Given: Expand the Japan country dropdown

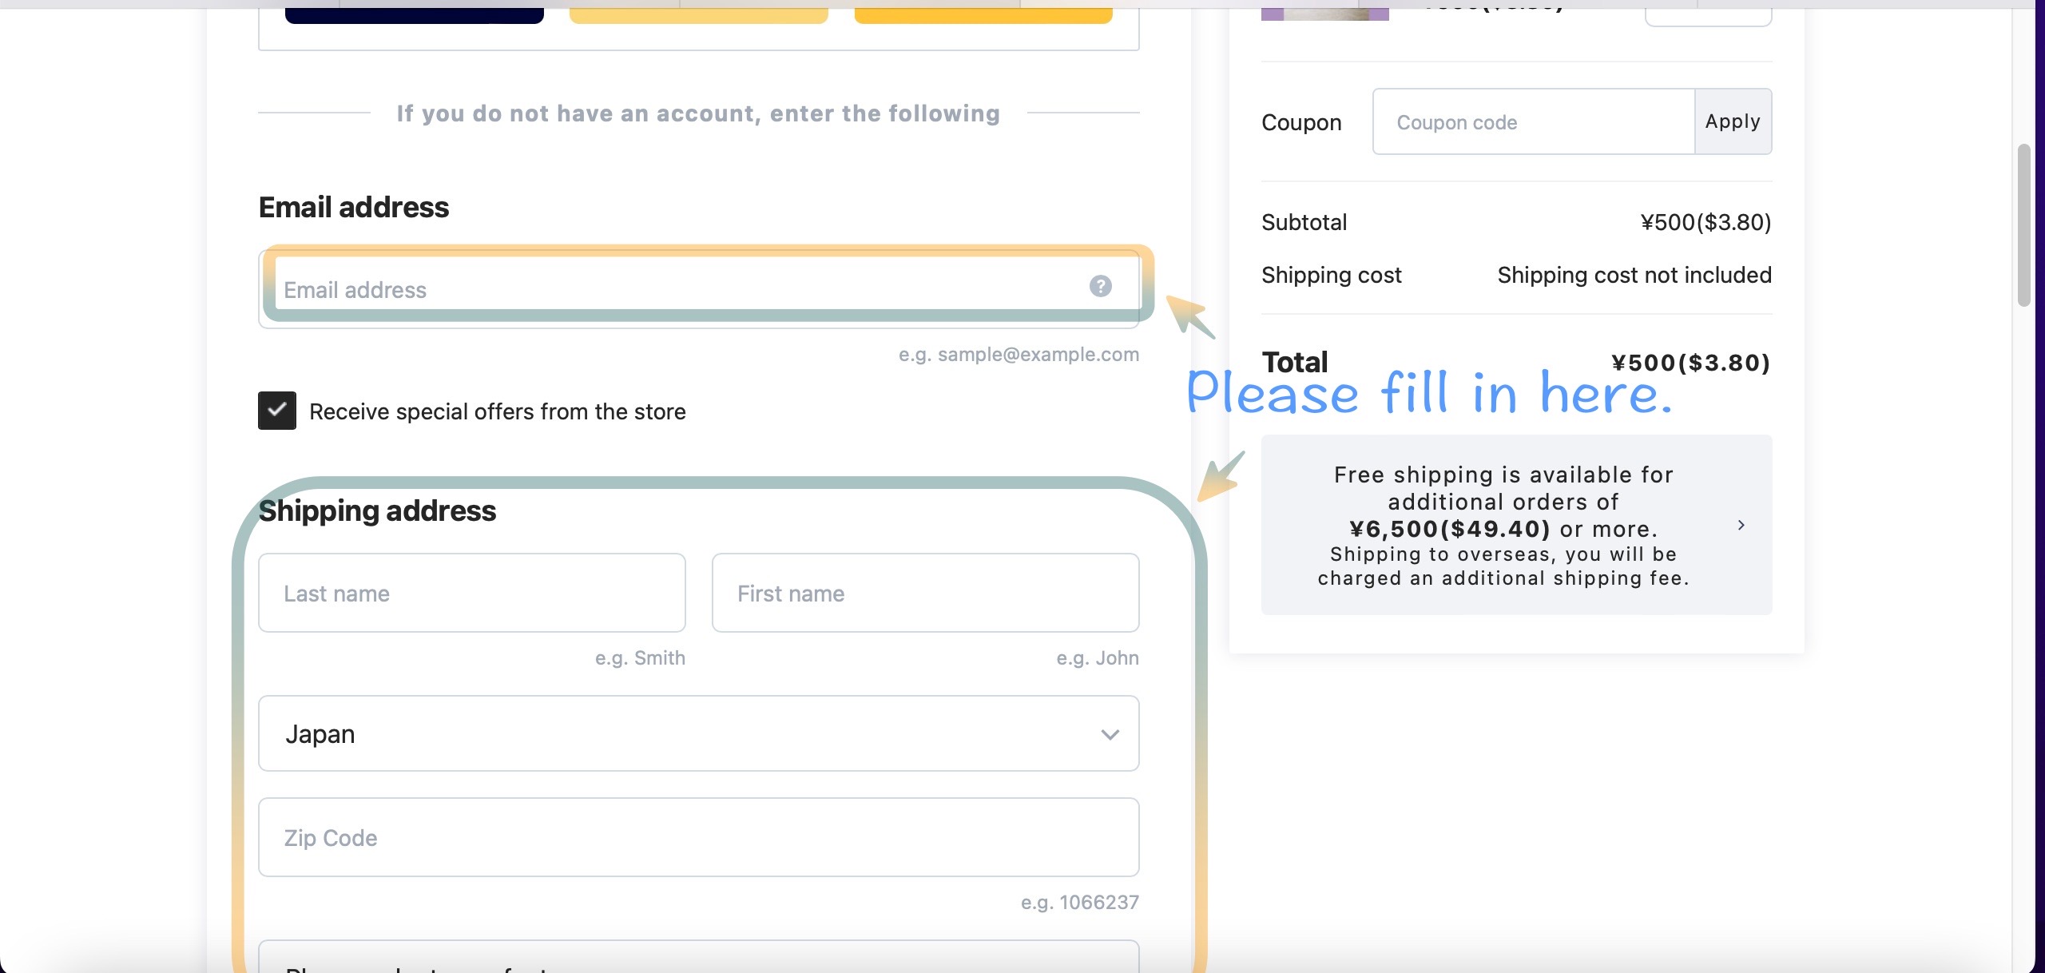Looking at the screenshot, I should click(x=698, y=733).
